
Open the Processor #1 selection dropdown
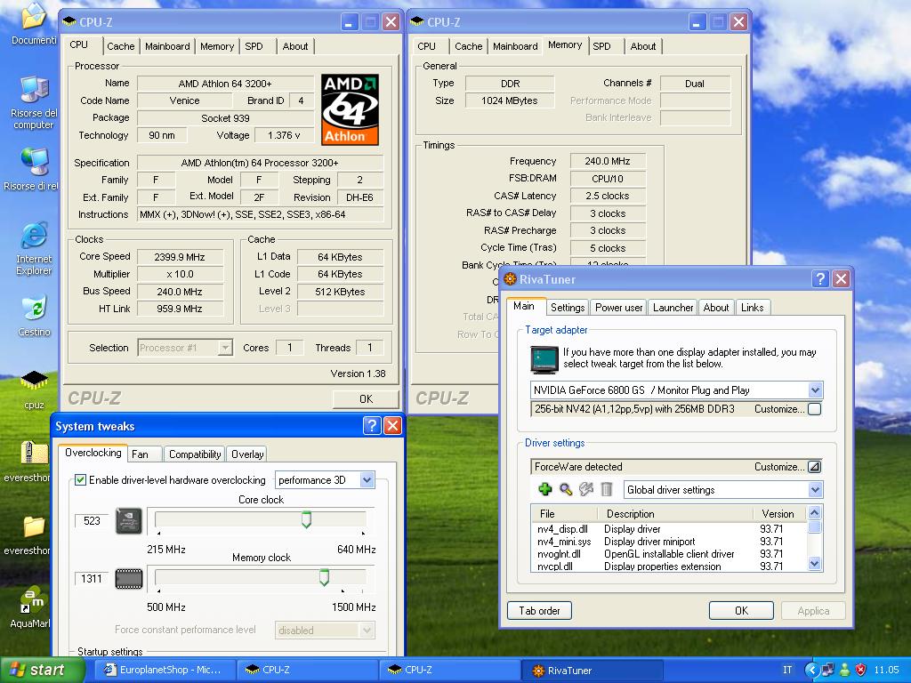225,348
